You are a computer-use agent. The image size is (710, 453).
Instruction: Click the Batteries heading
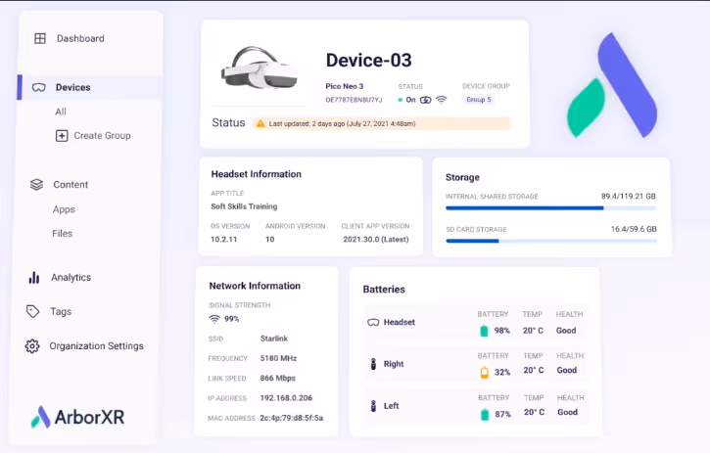[384, 290]
